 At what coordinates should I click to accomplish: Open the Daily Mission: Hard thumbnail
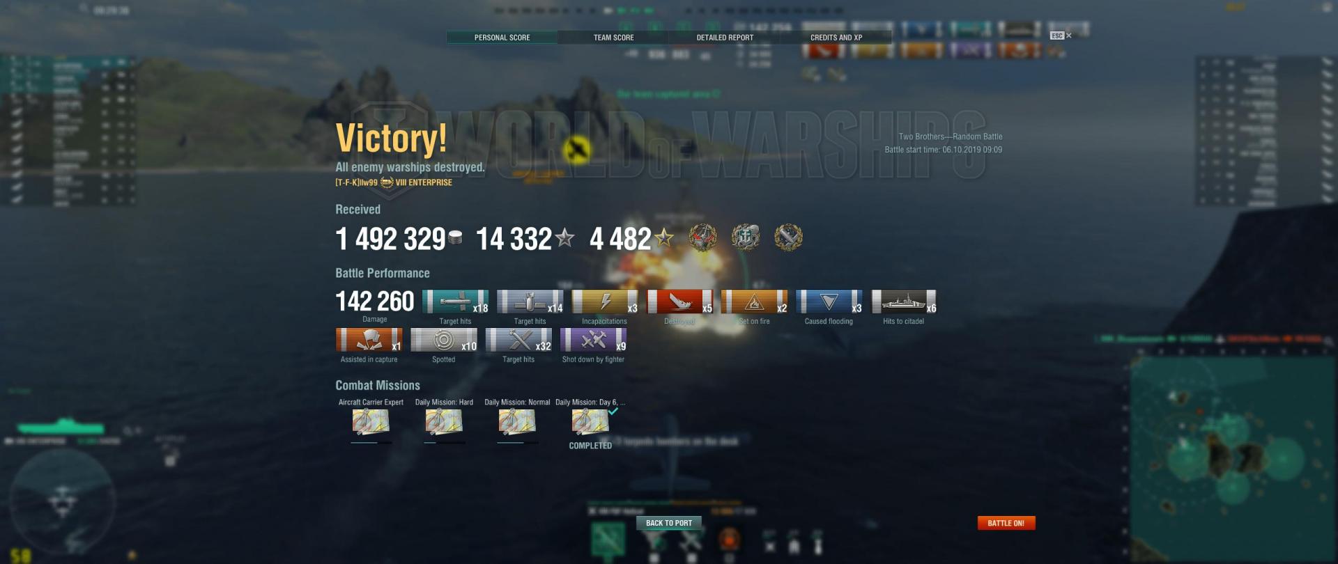tap(444, 422)
